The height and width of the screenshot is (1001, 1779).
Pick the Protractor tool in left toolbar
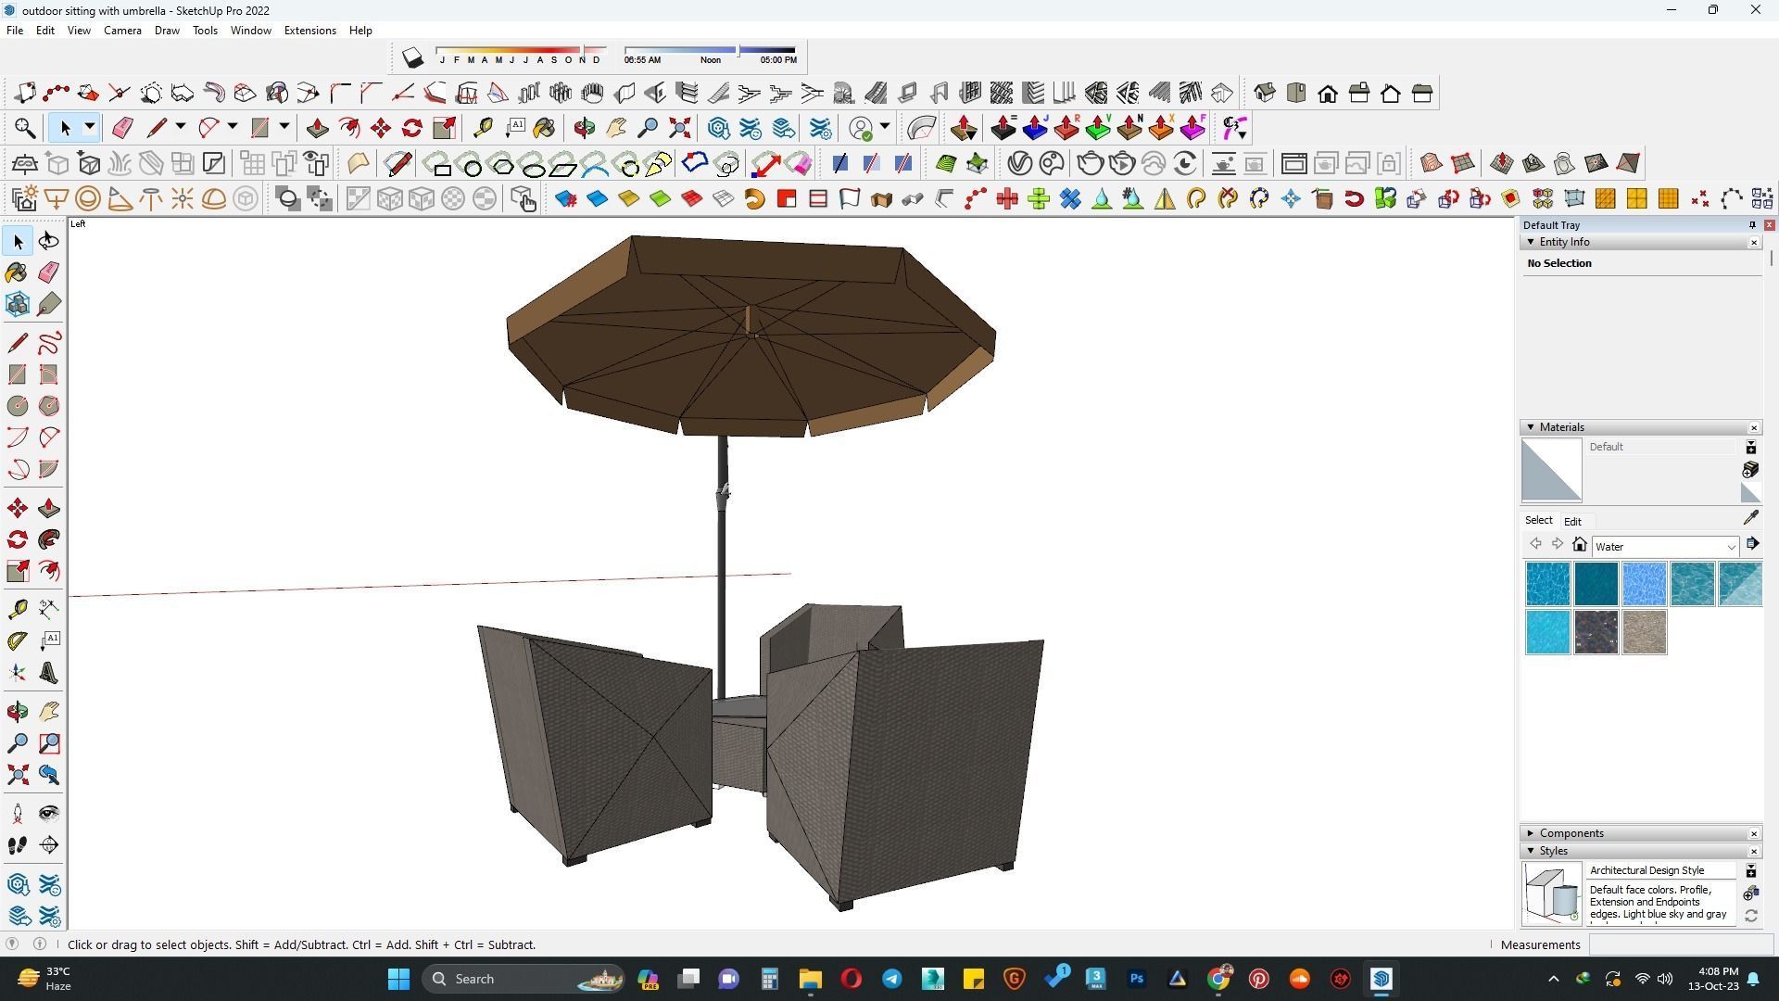pyautogui.click(x=17, y=641)
